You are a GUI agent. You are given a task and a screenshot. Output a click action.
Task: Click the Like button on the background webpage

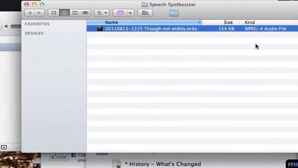click(x=59, y=157)
